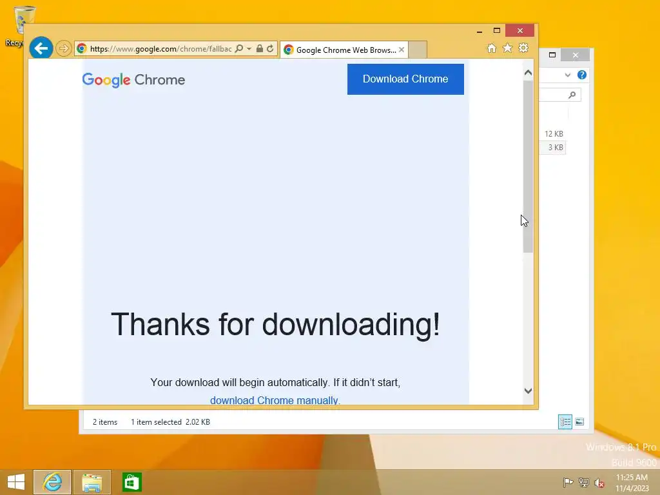Open the address bar dropdown arrow

point(249,49)
